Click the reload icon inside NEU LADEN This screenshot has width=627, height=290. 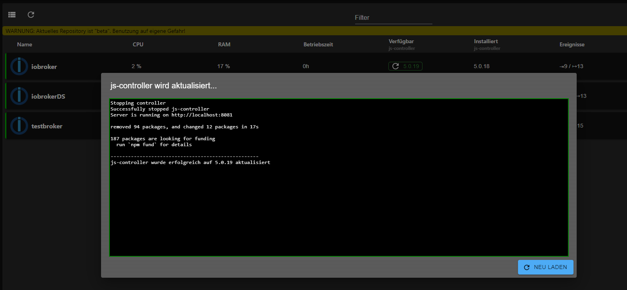[x=527, y=267]
